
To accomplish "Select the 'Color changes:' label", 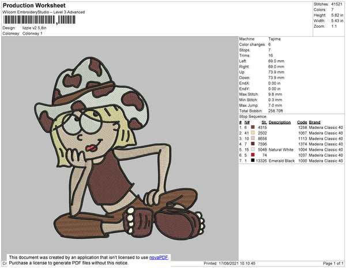I will click(252, 44).
